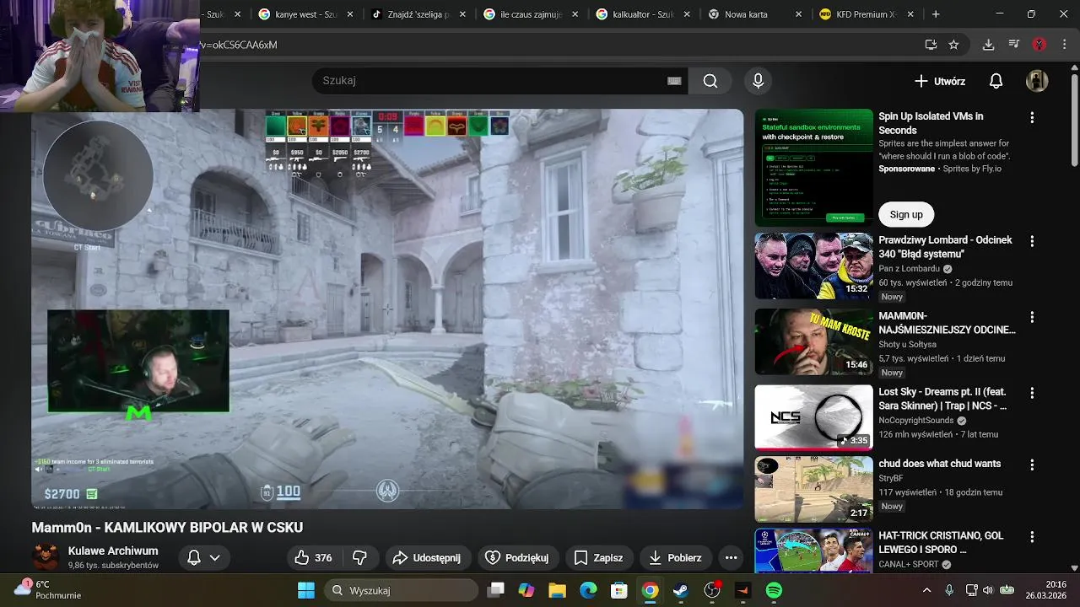This screenshot has width=1080, height=607.
Task: Click the video player to pause
Action: (x=387, y=309)
